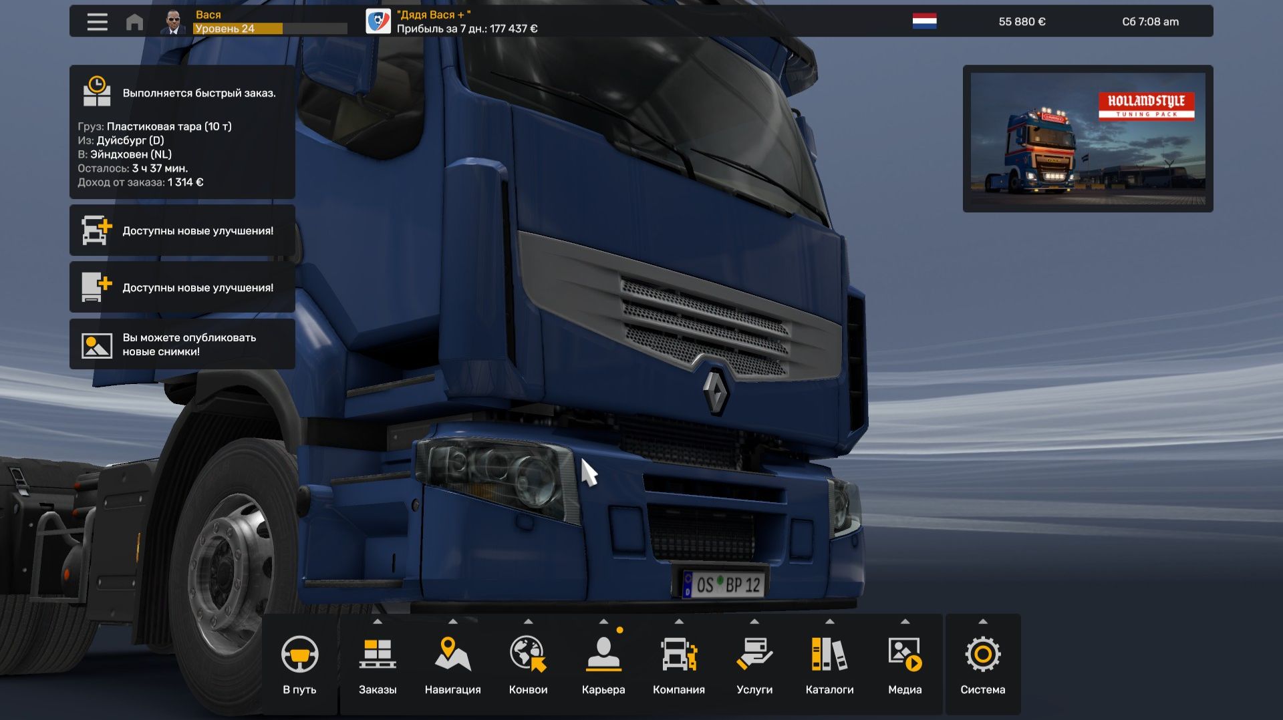Click company name "Дядя Вася +"
Image resolution: width=1283 pixels, height=720 pixels.
[434, 15]
